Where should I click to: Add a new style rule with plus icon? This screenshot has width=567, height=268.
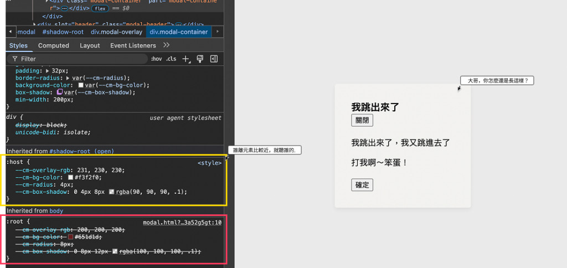(x=186, y=59)
